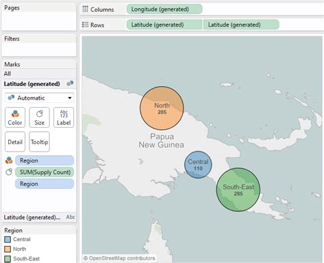324x263 pixels.
Task: Select the lower Region pill in the Marks card
Action: pyautogui.click(x=44, y=184)
